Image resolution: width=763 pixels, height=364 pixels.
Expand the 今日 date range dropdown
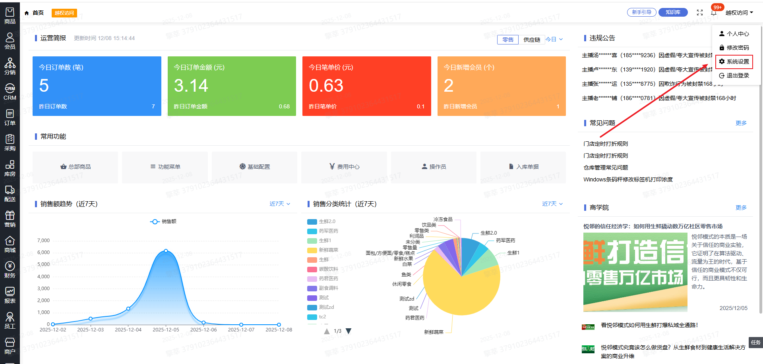pyautogui.click(x=554, y=39)
